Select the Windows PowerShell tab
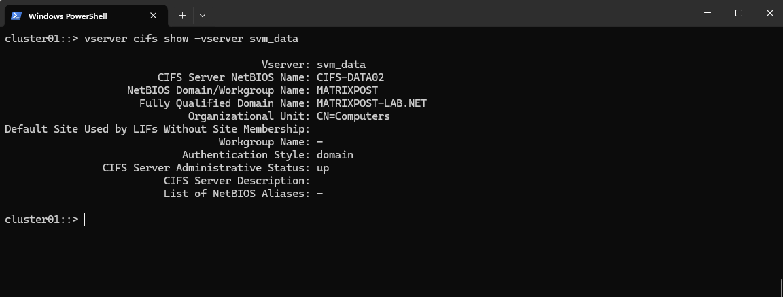The height and width of the screenshot is (297, 783). click(x=86, y=16)
